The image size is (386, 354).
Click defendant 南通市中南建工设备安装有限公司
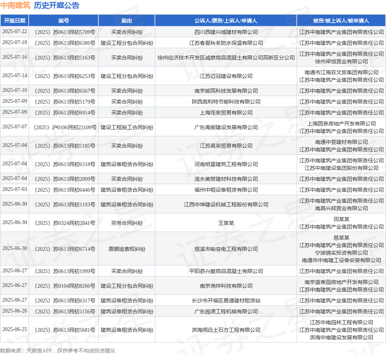[x=342, y=260]
